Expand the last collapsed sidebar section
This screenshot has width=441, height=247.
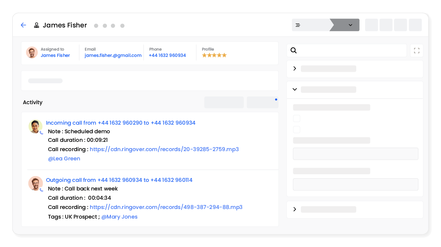(295, 209)
